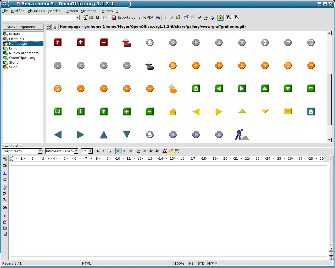Open the Strumenti menu

click(x=89, y=11)
